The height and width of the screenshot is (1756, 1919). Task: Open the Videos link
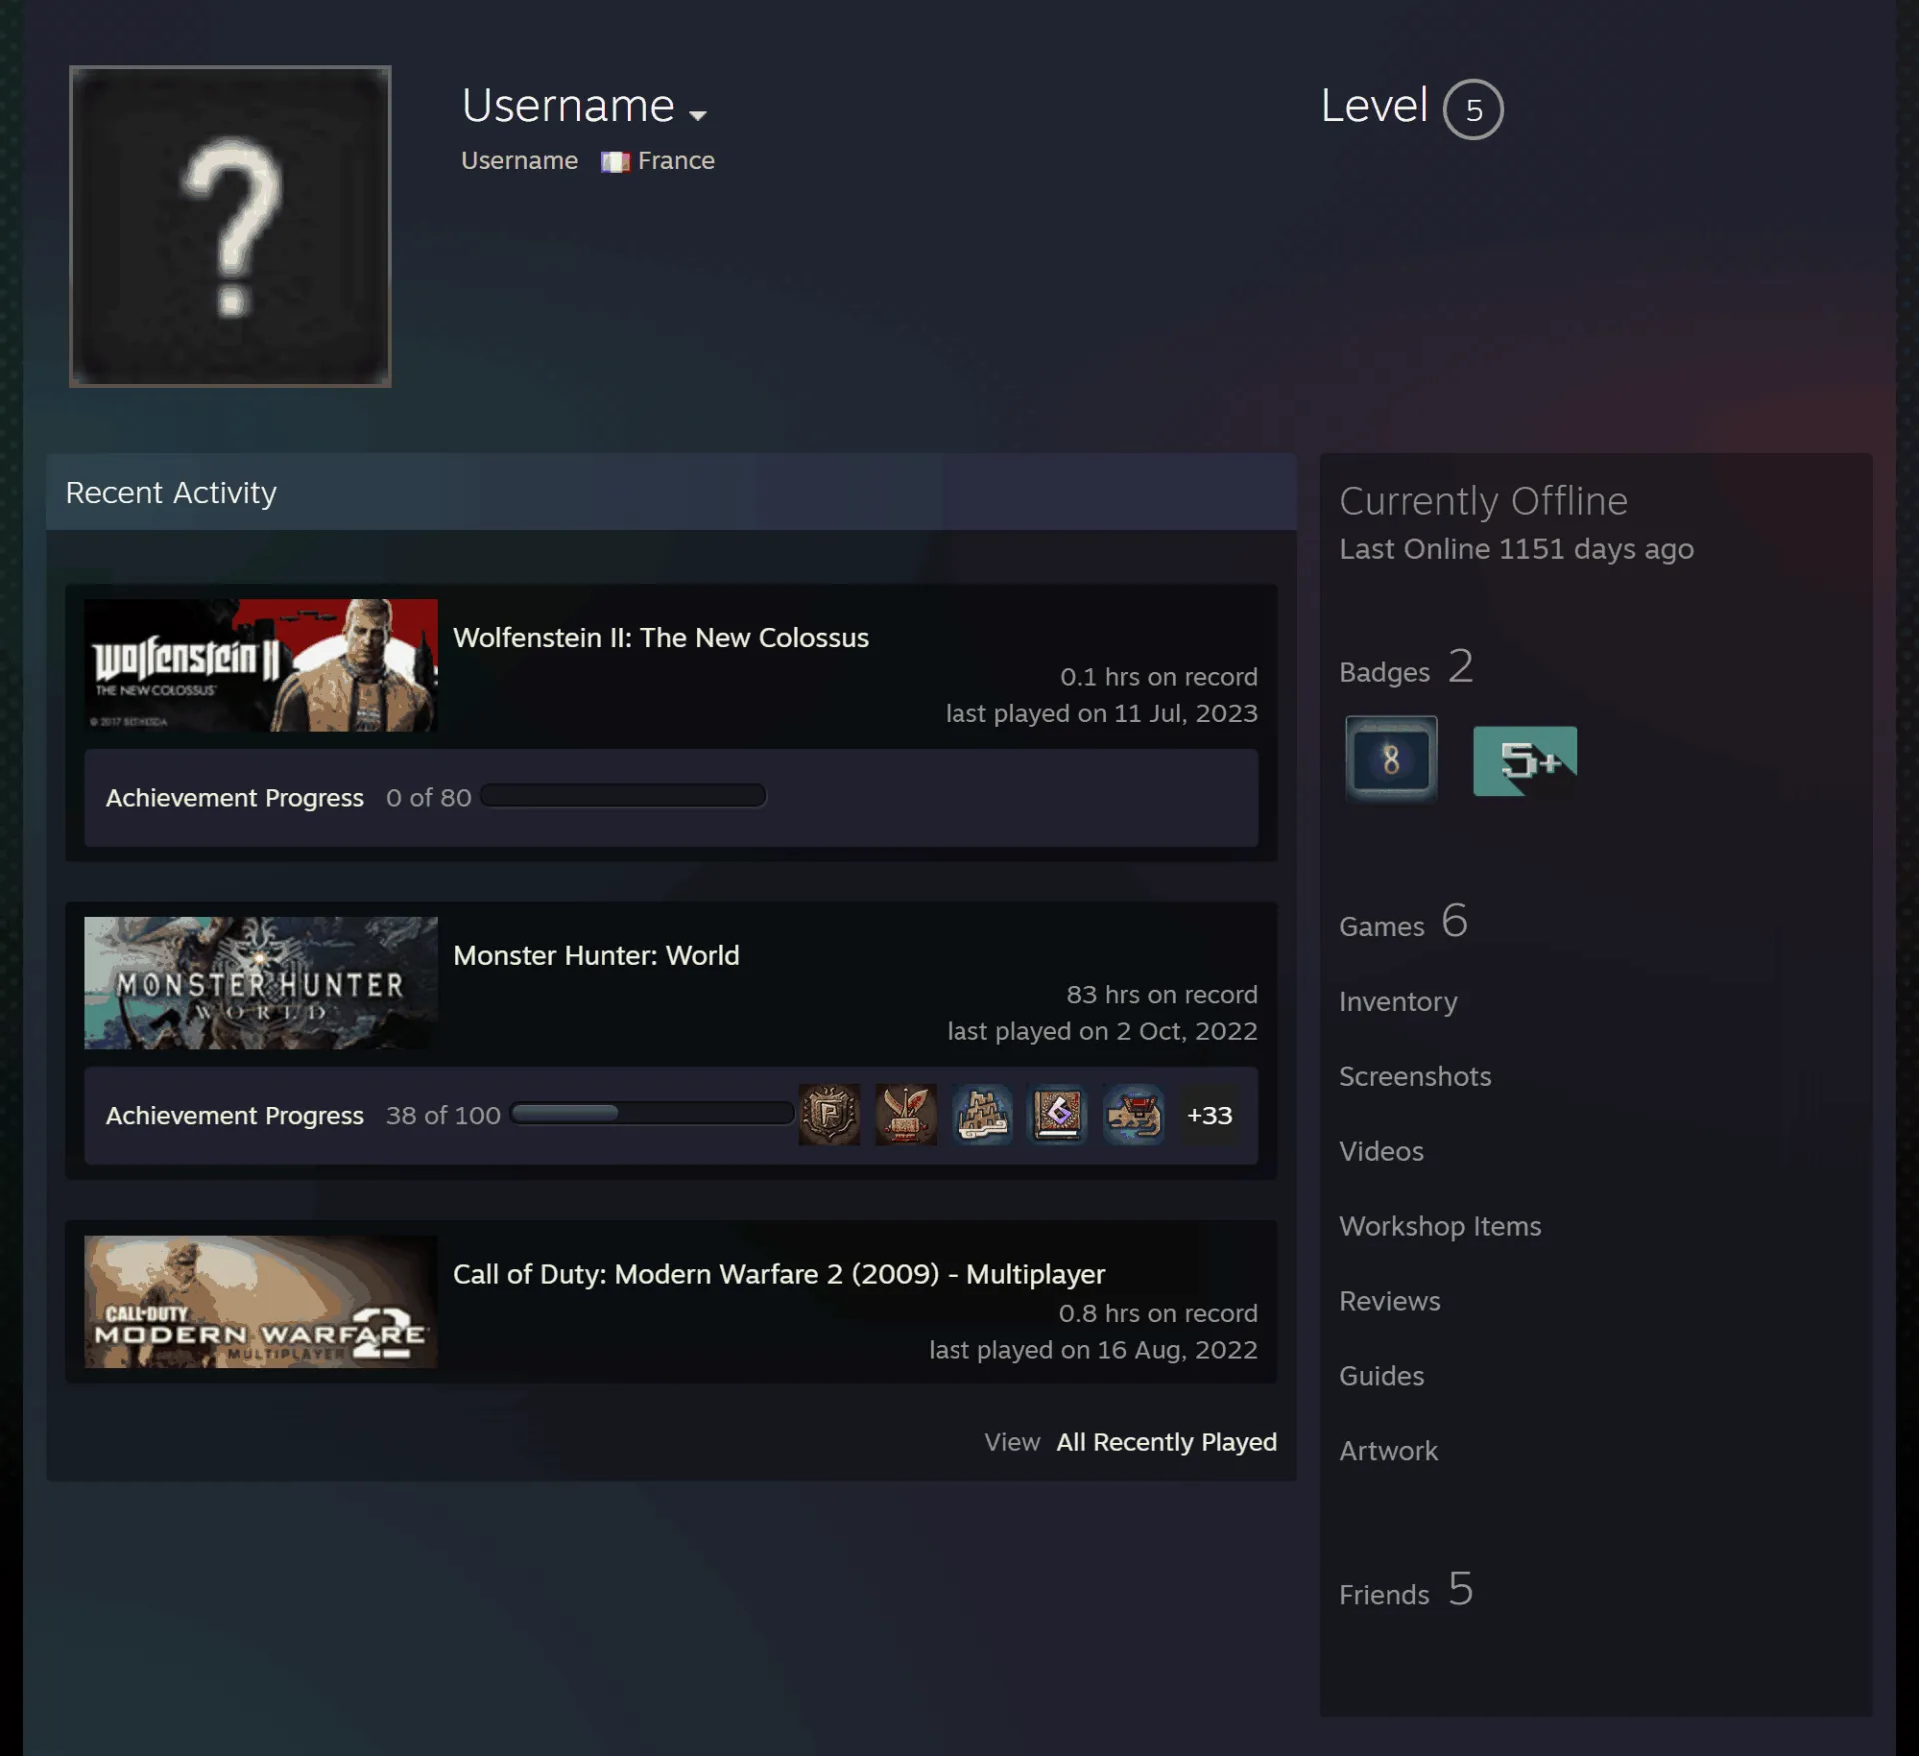[x=1381, y=1152]
